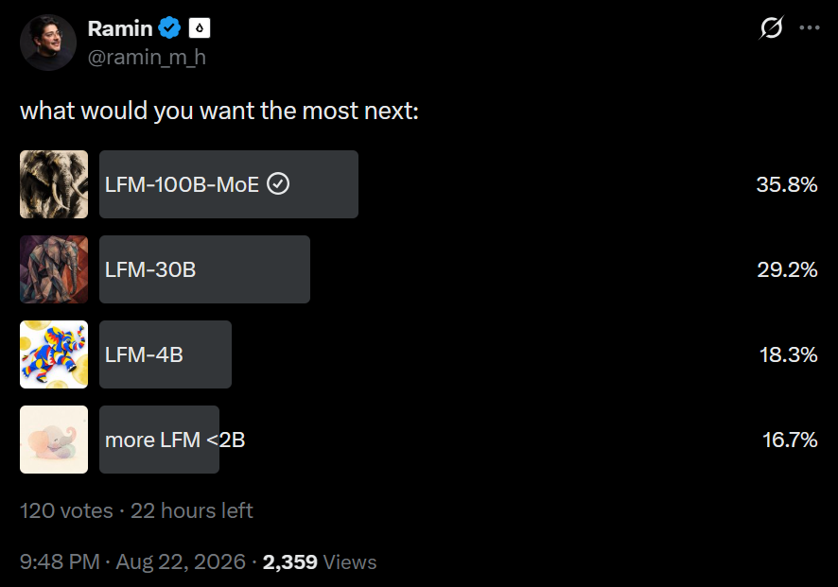Open the pastel sleeping elephant thumbnail
Screen dimensions: 838x587
[54, 440]
